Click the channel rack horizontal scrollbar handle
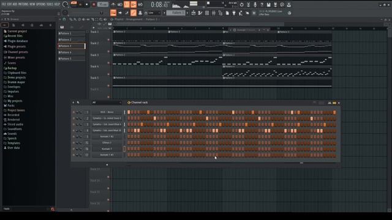 click(301, 163)
